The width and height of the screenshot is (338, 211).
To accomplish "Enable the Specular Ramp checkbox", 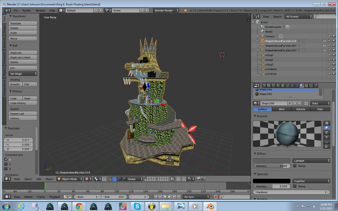I will tap(295, 186).
